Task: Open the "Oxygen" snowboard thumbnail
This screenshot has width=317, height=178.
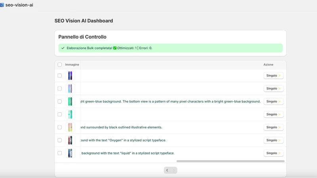Action: coord(70,140)
